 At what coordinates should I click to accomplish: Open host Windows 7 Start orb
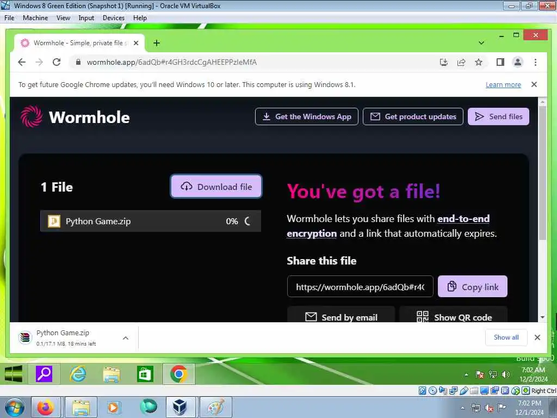coord(14,407)
